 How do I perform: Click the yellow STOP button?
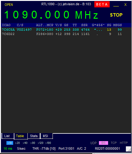click(x=116, y=15)
